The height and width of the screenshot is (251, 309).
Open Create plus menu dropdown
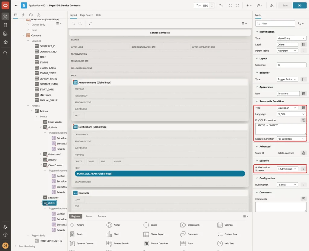coord(249,5)
